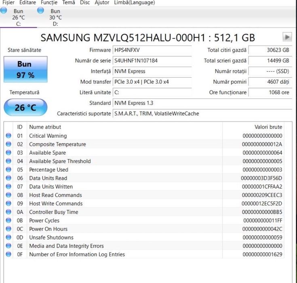
Task: Click the Număr porniri value 4607 dăți
Action: [x=270, y=82]
